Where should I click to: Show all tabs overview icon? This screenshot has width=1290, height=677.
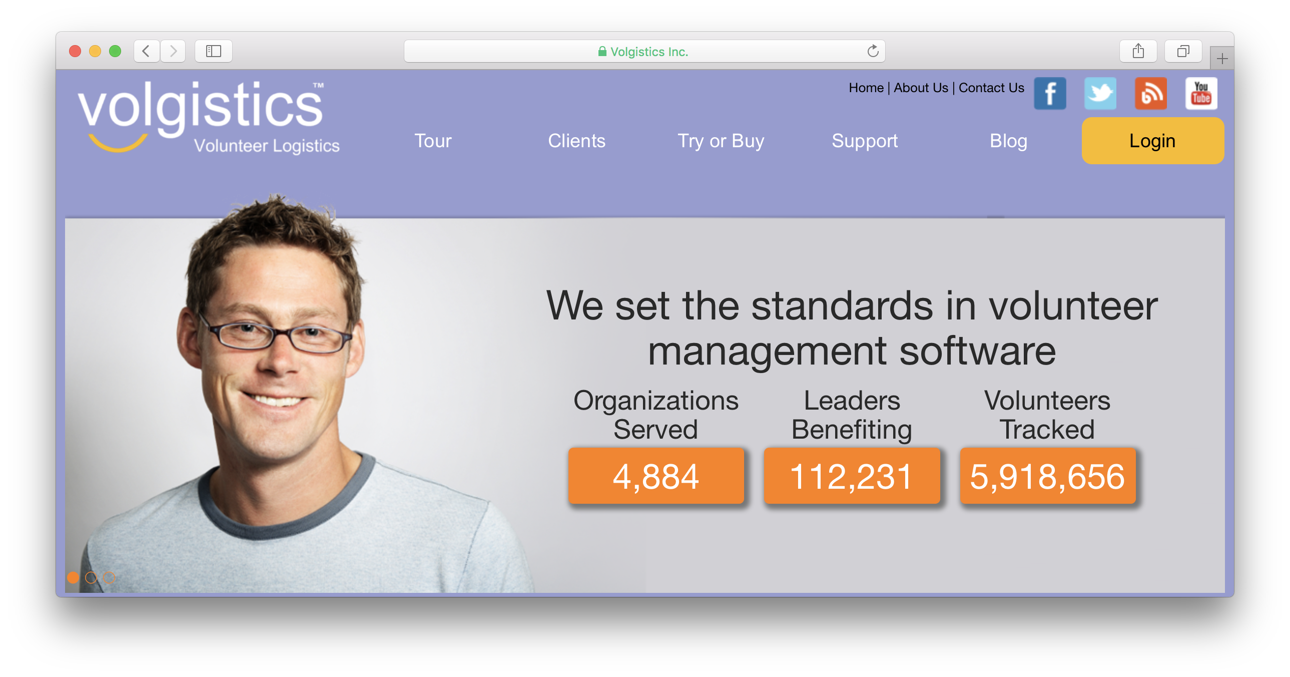coord(1183,51)
